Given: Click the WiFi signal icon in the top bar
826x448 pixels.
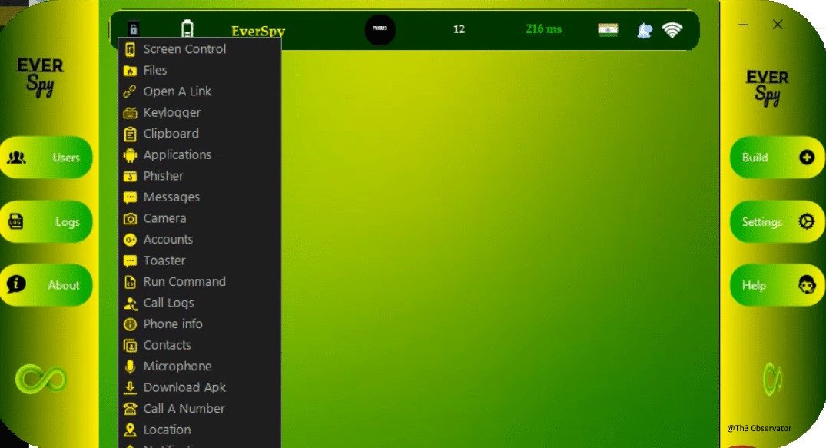Looking at the screenshot, I should tap(673, 28).
